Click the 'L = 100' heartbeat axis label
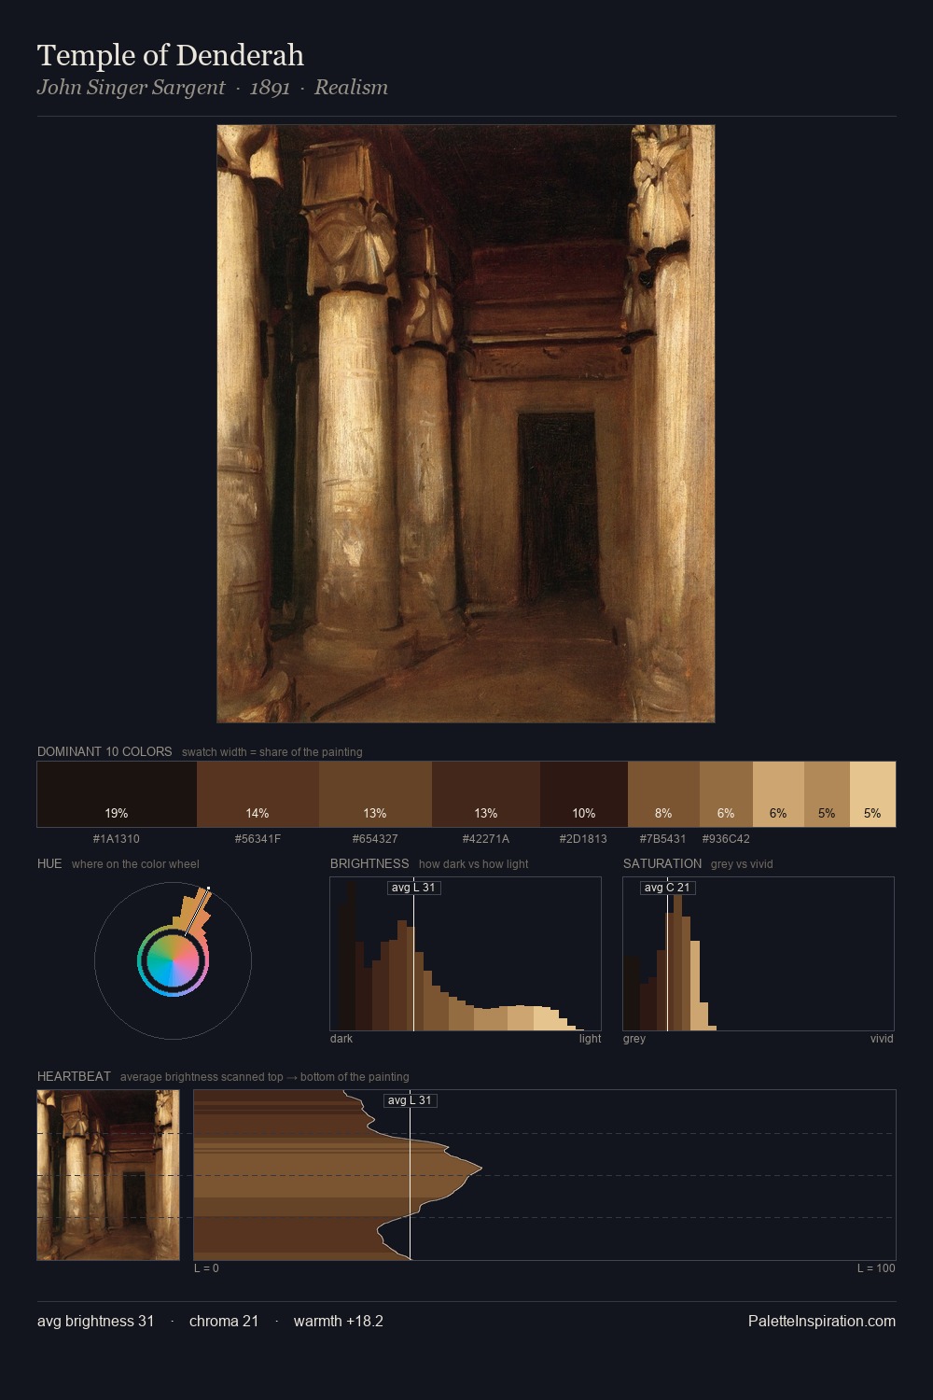The image size is (933, 1400). (876, 1268)
